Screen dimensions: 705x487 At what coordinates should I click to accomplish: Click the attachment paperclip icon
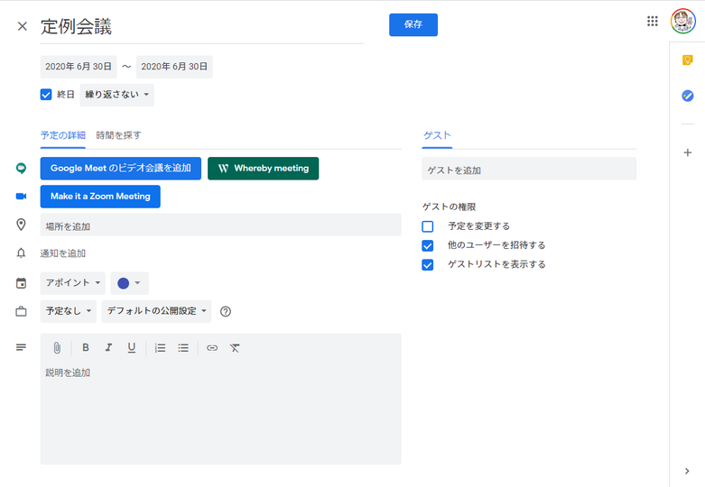[57, 348]
